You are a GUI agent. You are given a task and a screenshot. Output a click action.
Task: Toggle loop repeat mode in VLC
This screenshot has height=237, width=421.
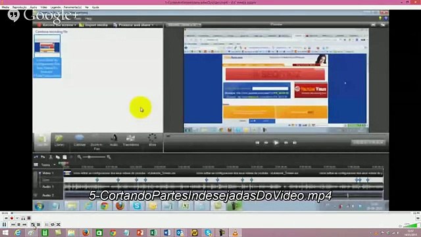pos(53,224)
